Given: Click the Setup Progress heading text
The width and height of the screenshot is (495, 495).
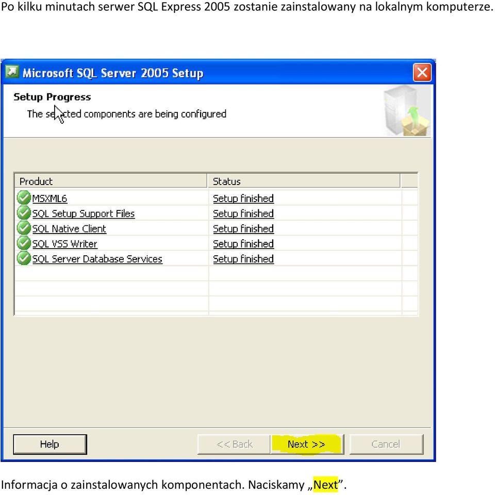Looking at the screenshot, I should (x=52, y=97).
